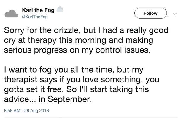Select the word drizzle in the tweet

click(66, 30)
